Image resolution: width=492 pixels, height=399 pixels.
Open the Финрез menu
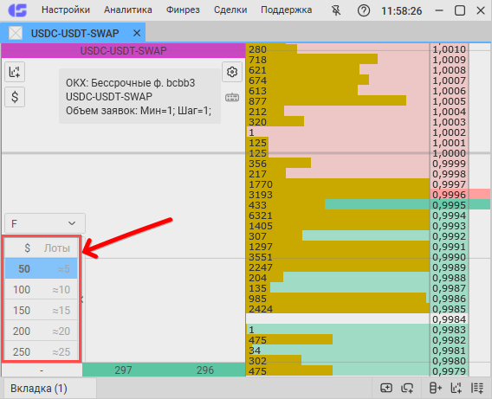(183, 10)
